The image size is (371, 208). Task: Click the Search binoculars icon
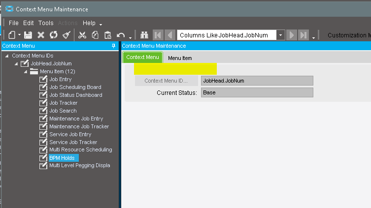[x=144, y=35]
